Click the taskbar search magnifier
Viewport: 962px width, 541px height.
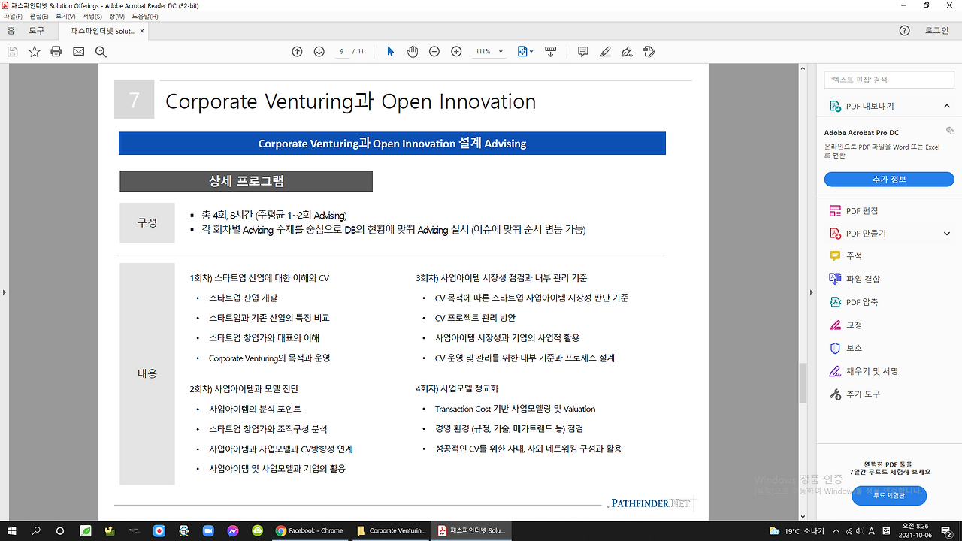tap(36, 530)
